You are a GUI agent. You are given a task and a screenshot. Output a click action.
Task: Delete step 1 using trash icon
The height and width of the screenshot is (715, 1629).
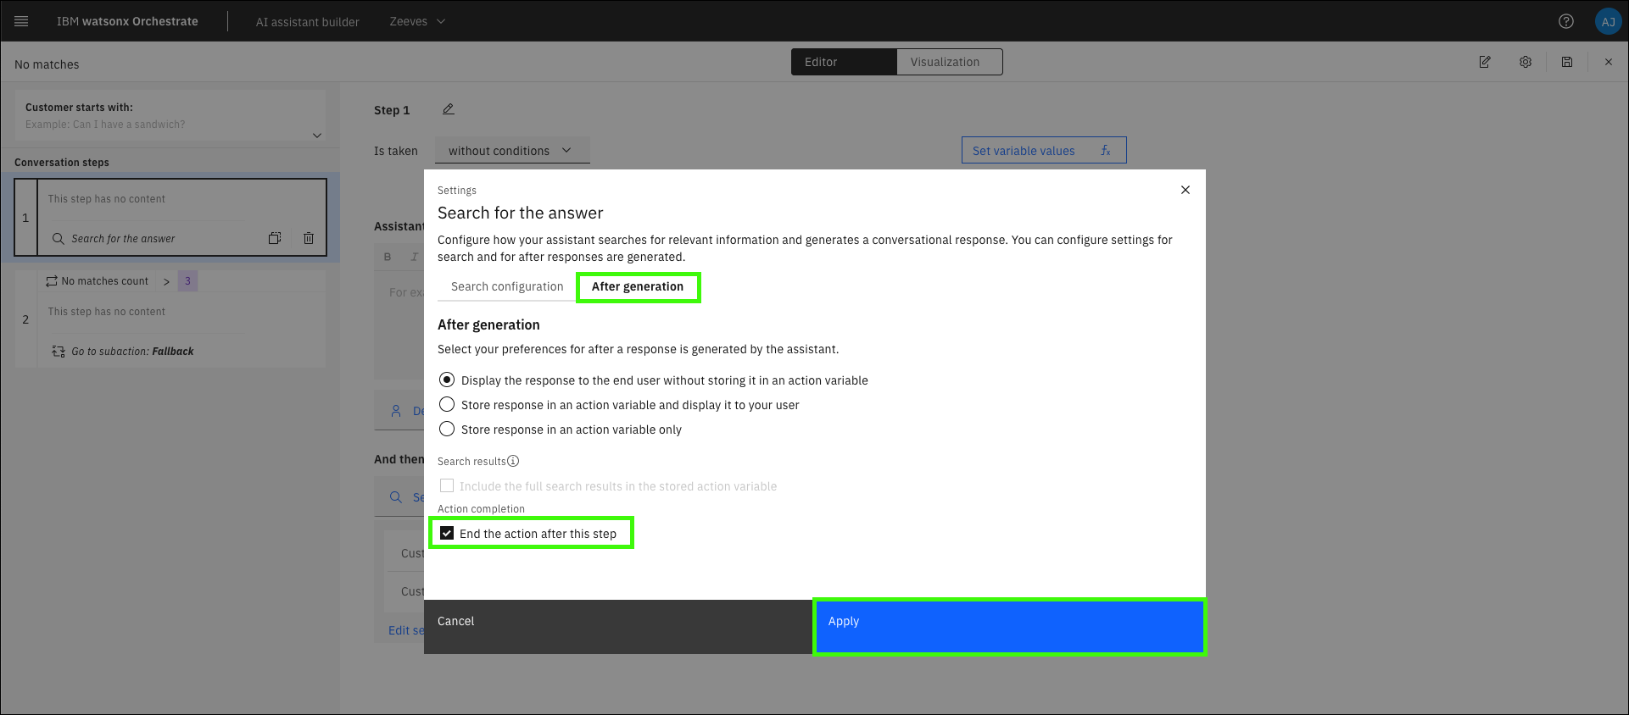click(x=309, y=239)
